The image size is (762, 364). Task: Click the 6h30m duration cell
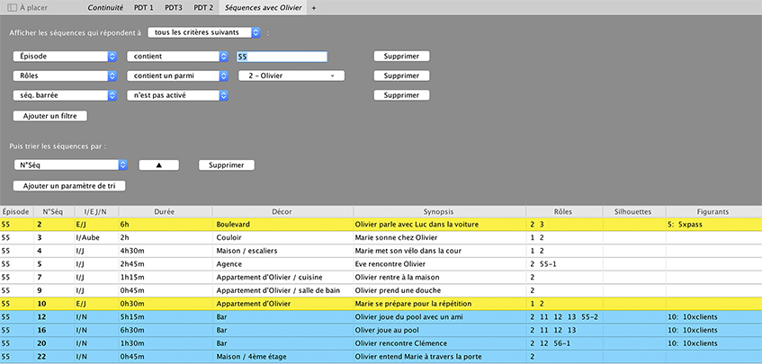coord(165,330)
